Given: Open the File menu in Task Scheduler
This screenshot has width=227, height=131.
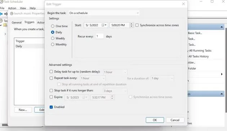Looking at the screenshot, I should pyautogui.click(x=2, y=8).
